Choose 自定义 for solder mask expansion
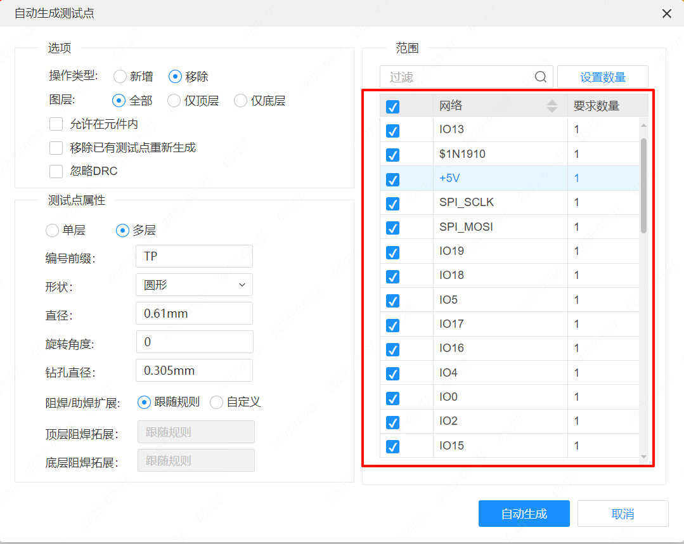 tap(216, 401)
